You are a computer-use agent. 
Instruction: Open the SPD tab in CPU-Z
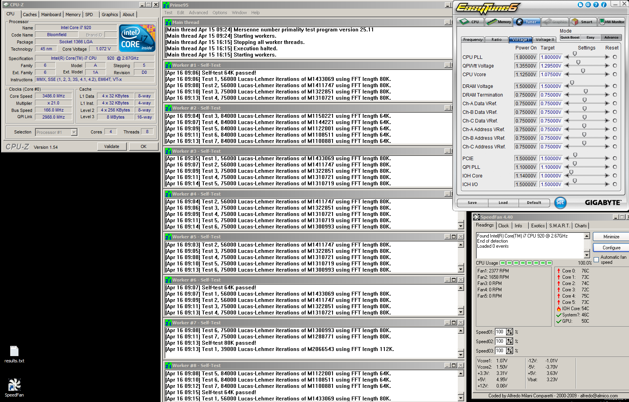click(89, 15)
